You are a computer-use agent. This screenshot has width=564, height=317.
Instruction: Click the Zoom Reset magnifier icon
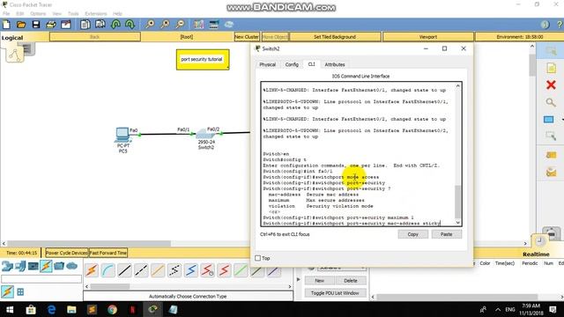[165, 25]
